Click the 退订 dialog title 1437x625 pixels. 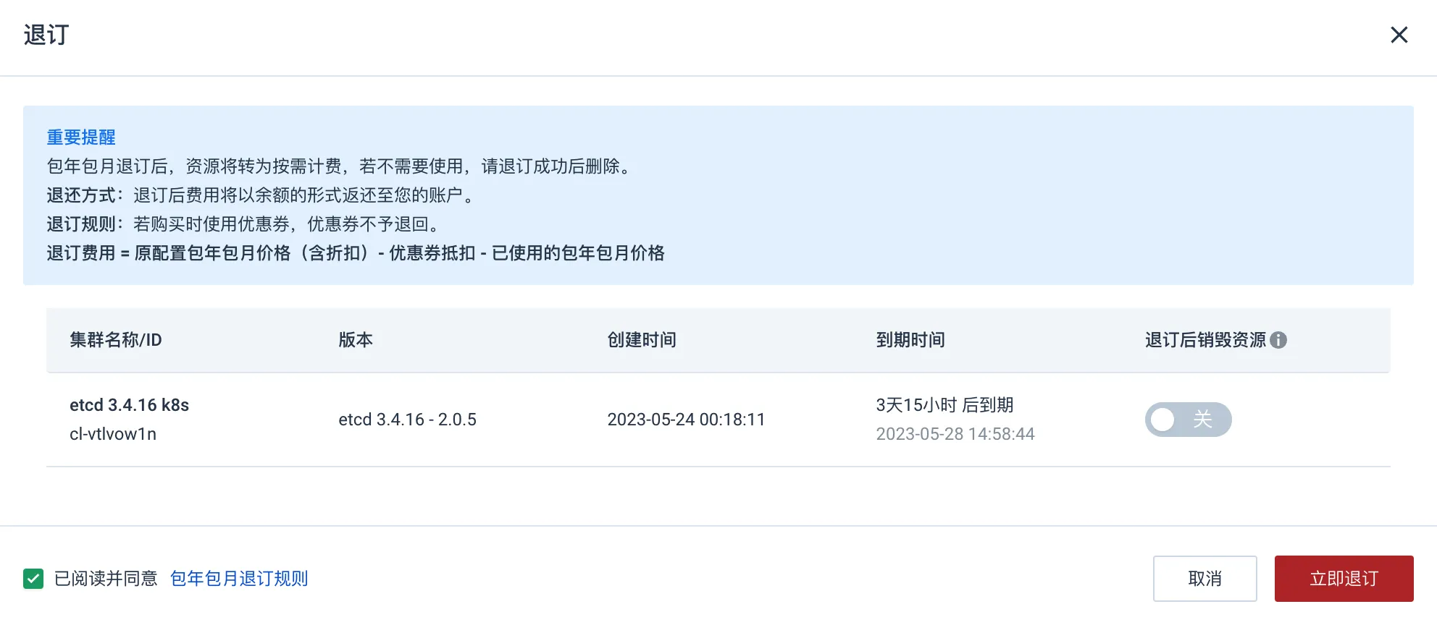[x=46, y=35]
